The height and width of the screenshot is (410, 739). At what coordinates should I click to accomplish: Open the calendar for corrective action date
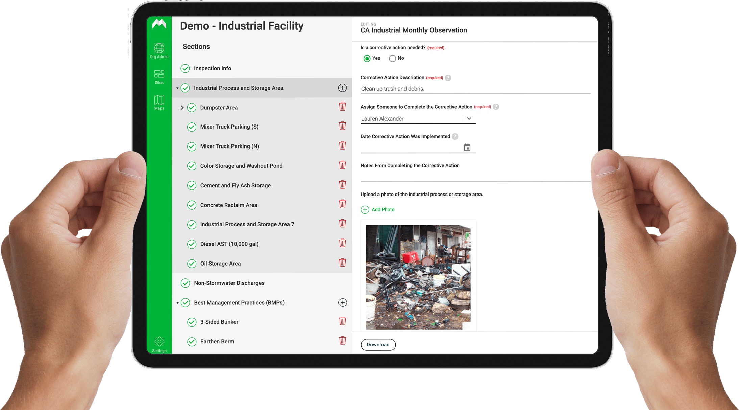tap(467, 147)
